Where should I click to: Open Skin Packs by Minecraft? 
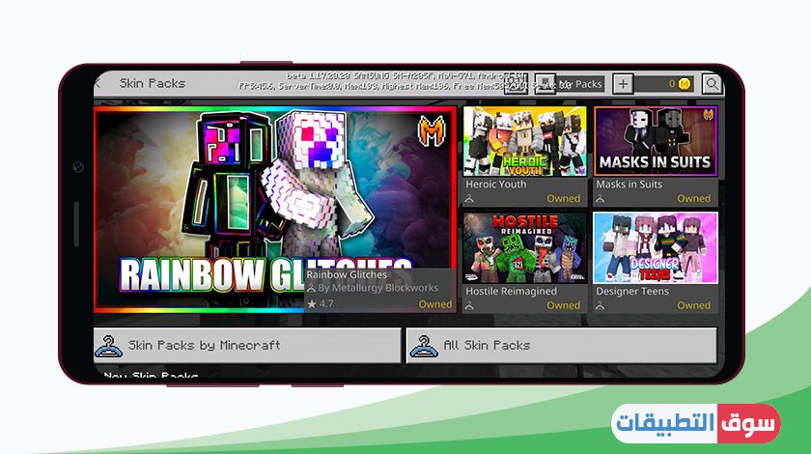tap(247, 345)
